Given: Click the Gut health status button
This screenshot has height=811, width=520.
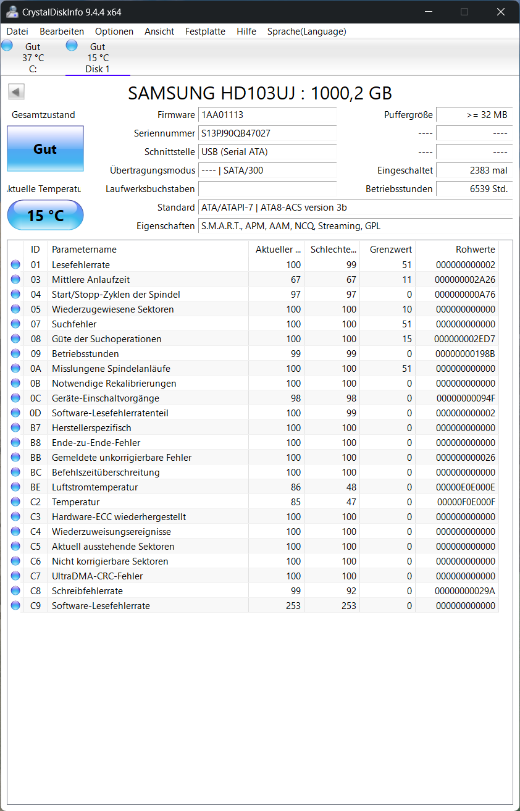Looking at the screenshot, I should [45, 149].
